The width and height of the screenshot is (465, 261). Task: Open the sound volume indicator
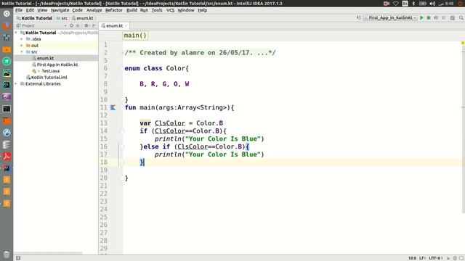coord(432,4)
